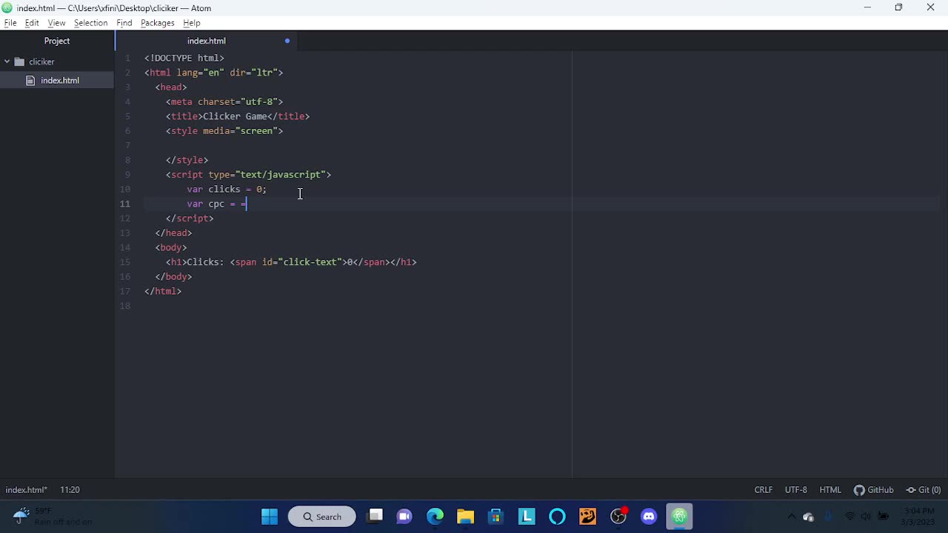Viewport: 948px width, 533px height.
Task: Open Discord from the taskbar
Action: [649, 517]
